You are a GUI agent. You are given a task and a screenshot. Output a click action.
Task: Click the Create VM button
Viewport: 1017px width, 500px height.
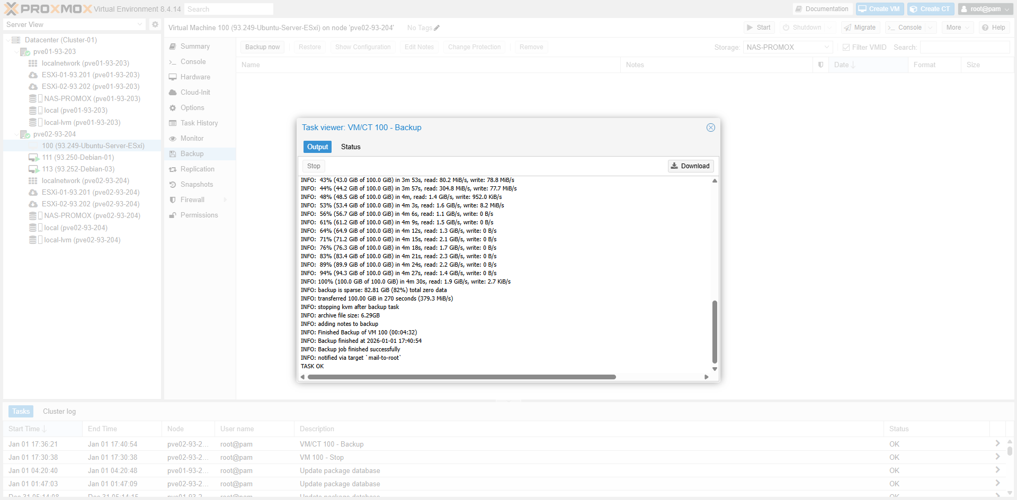(x=879, y=9)
